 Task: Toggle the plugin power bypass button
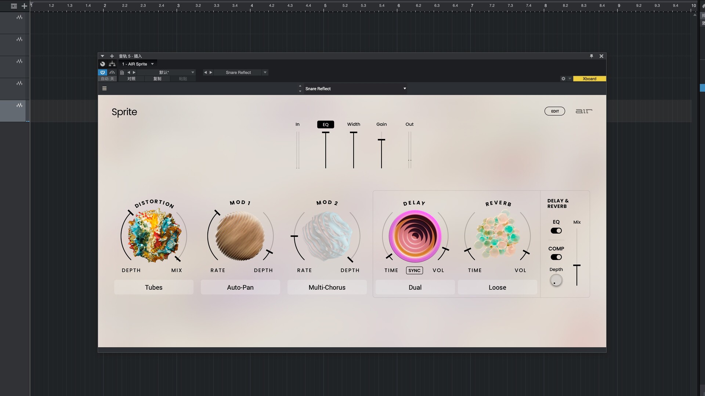[102, 72]
